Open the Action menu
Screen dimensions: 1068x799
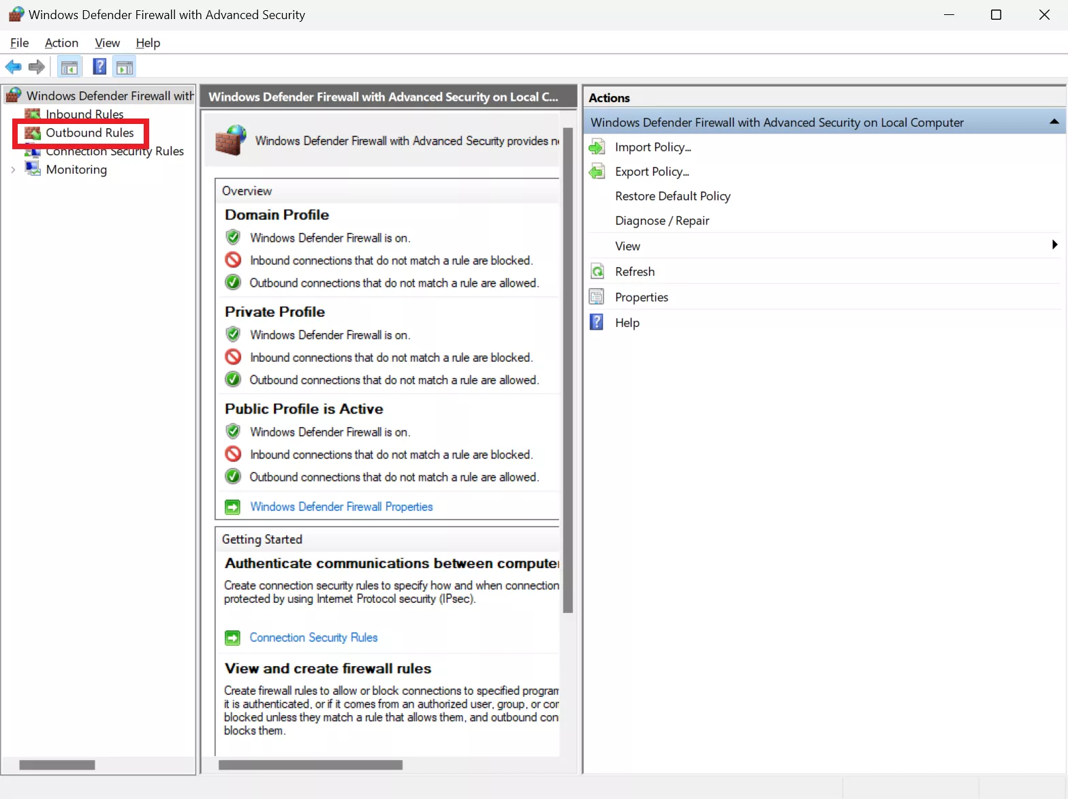point(61,43)
